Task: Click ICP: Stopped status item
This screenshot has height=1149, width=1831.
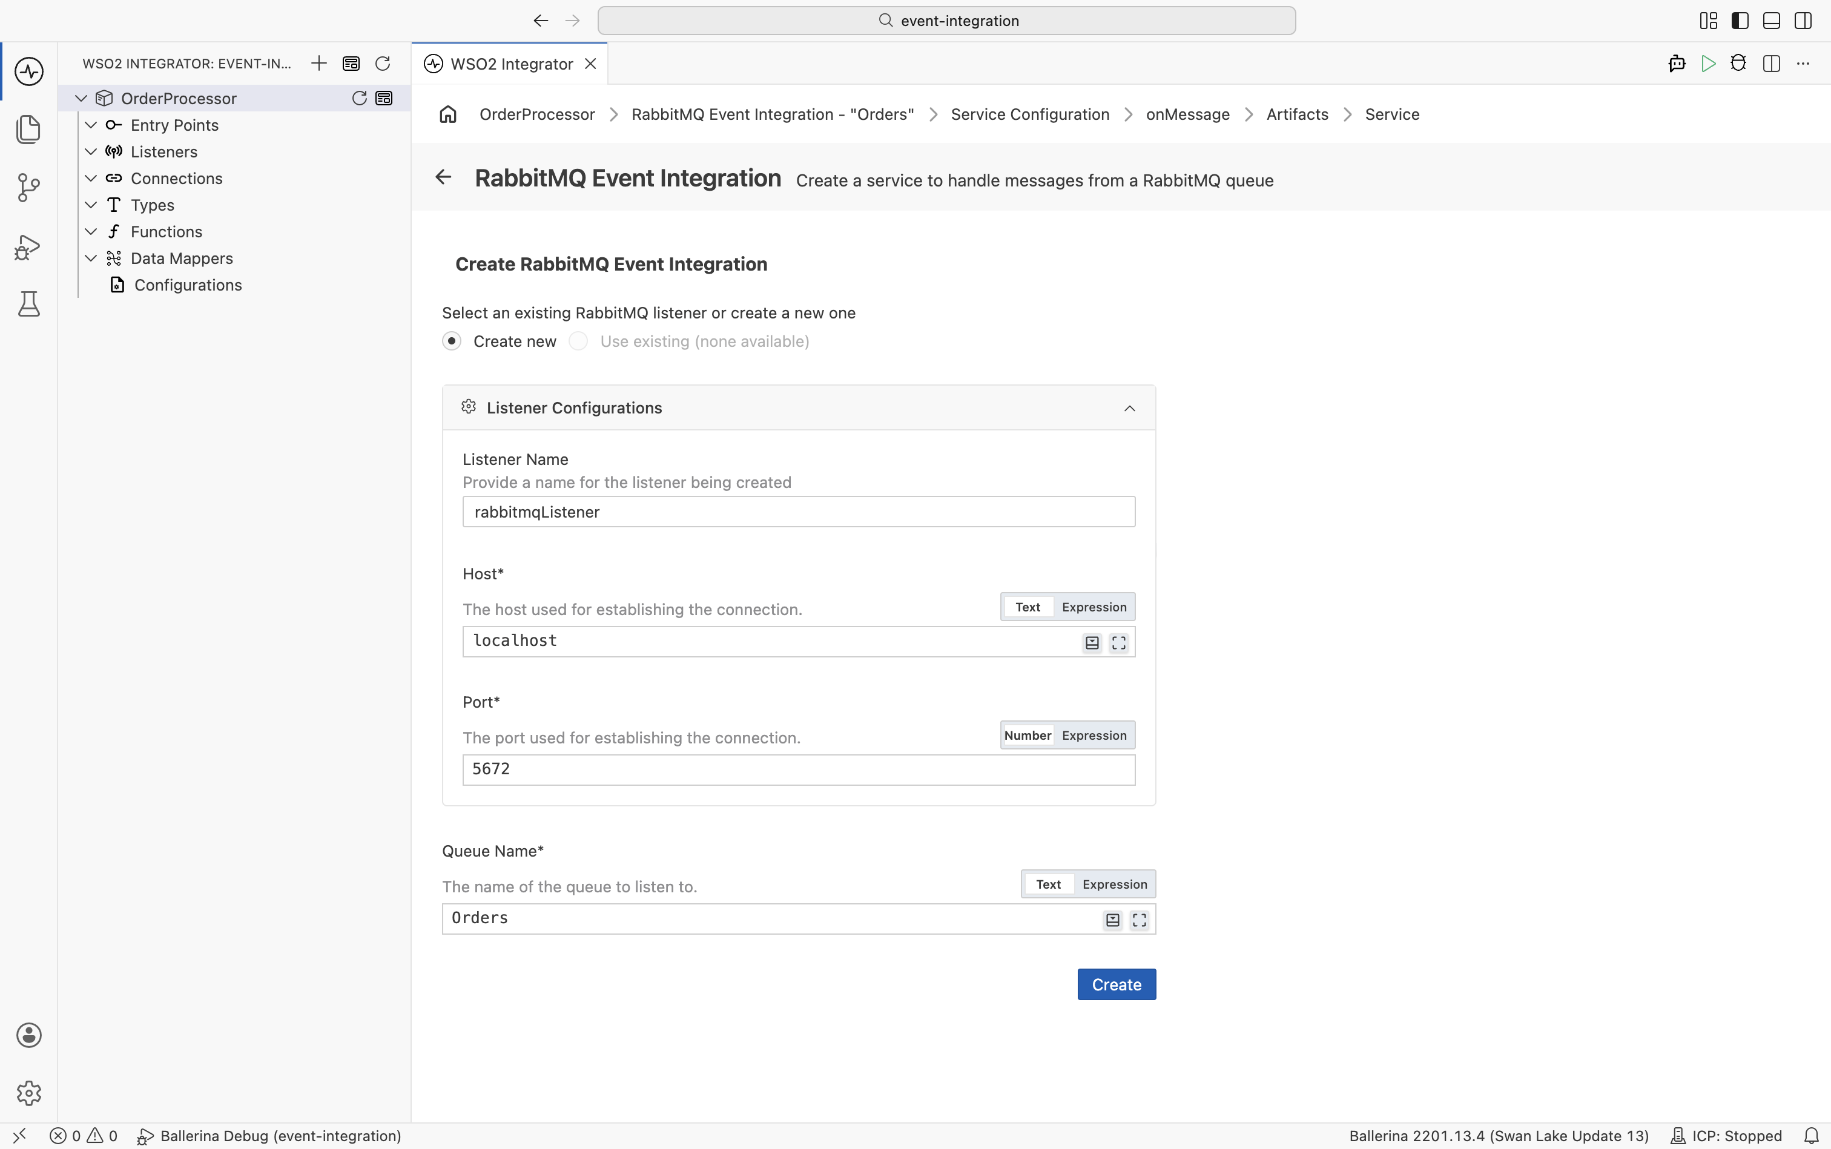Action: click(x=1726, y=1136)
